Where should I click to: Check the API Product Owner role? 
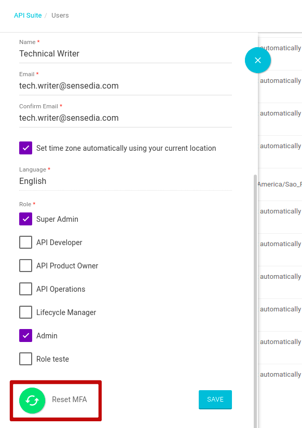pos(25,265)
